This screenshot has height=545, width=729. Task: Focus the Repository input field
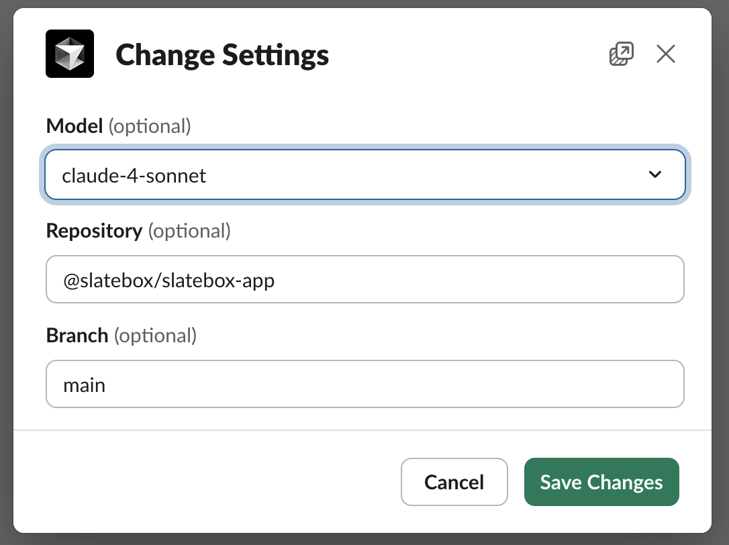pos(364,279)
